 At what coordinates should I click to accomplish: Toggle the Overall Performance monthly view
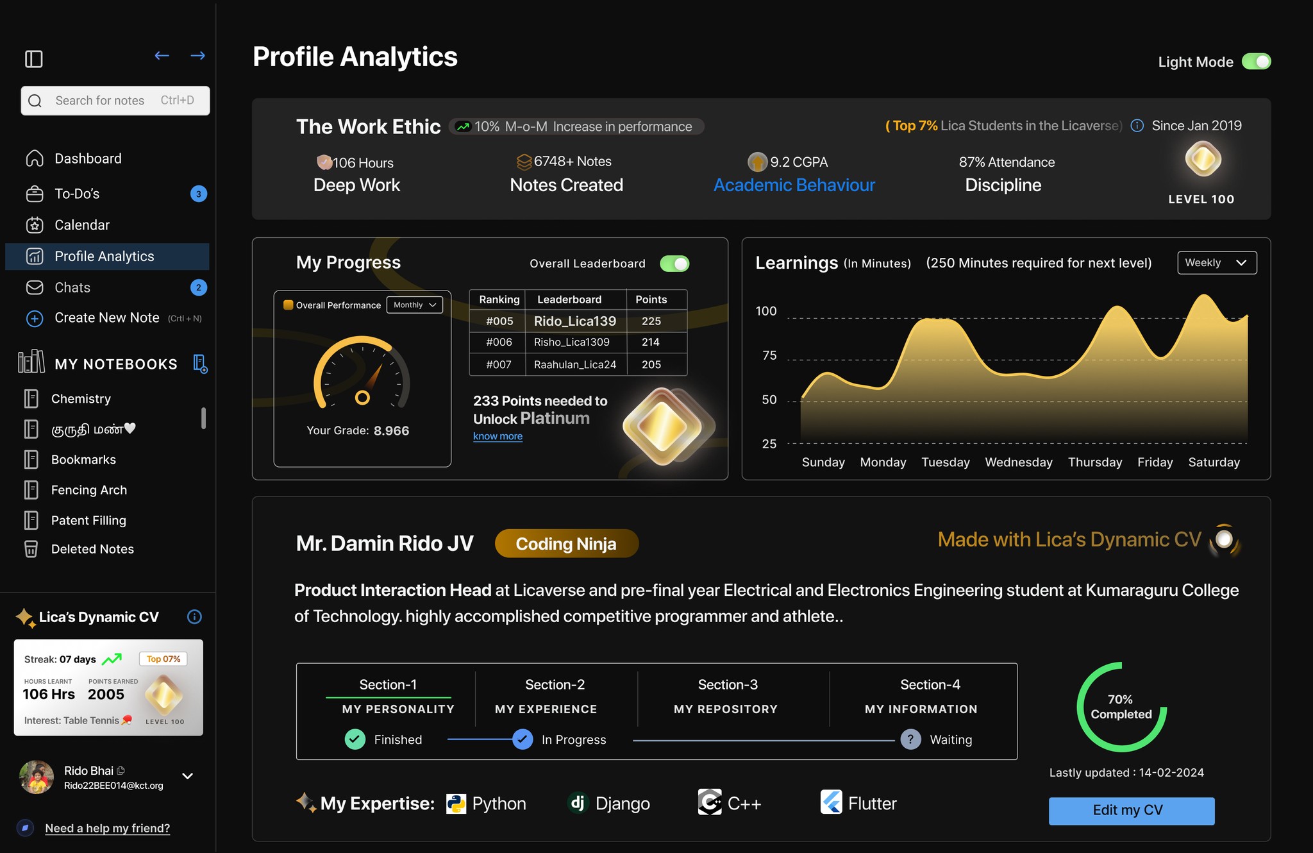pos(416,303)
